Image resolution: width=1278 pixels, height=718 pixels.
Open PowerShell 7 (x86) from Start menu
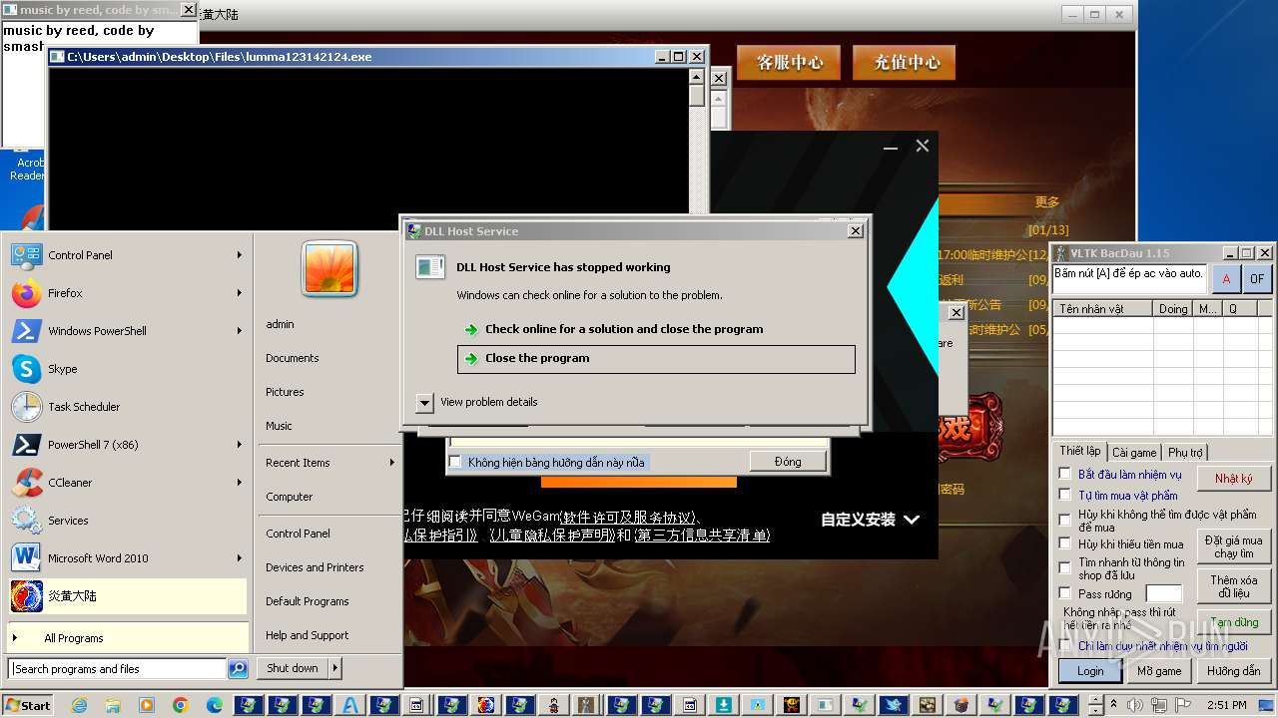click(128, 445)
